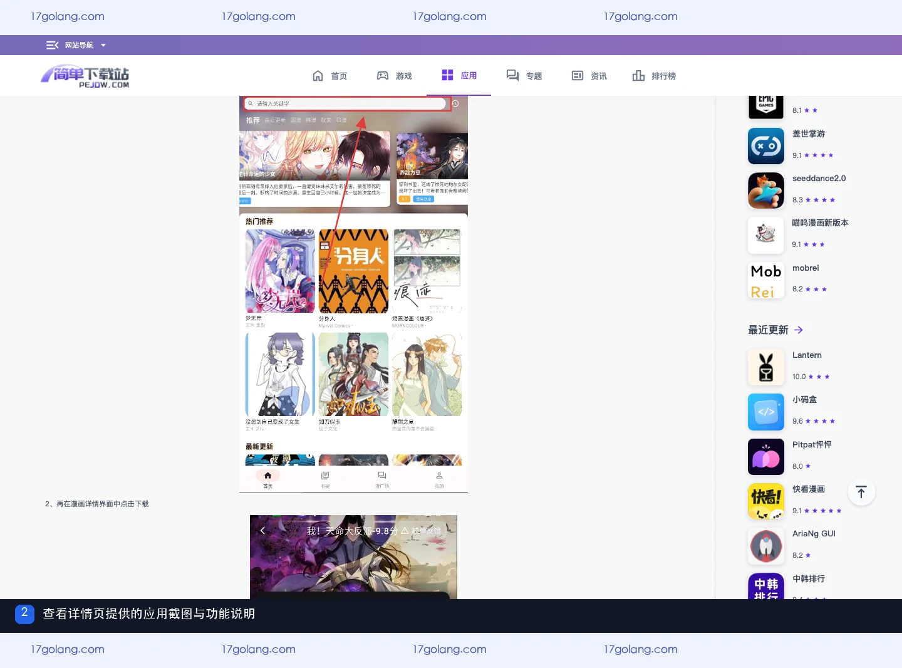Click the Lantern app name
Image resolution: width=902 pixels, height=668 pixels.
click(x=807, y=355)
